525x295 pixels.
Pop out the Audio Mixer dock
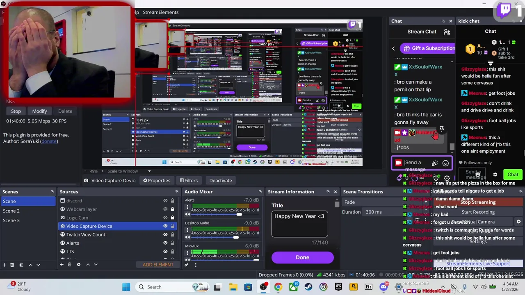pos(260,192)
